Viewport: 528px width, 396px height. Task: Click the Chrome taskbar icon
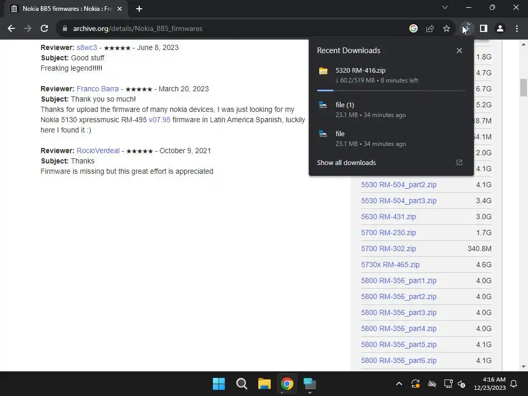(x=287, y=384)
